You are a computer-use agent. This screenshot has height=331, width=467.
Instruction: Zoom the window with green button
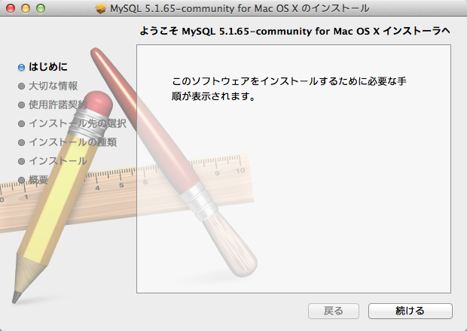tap(41, 8)
